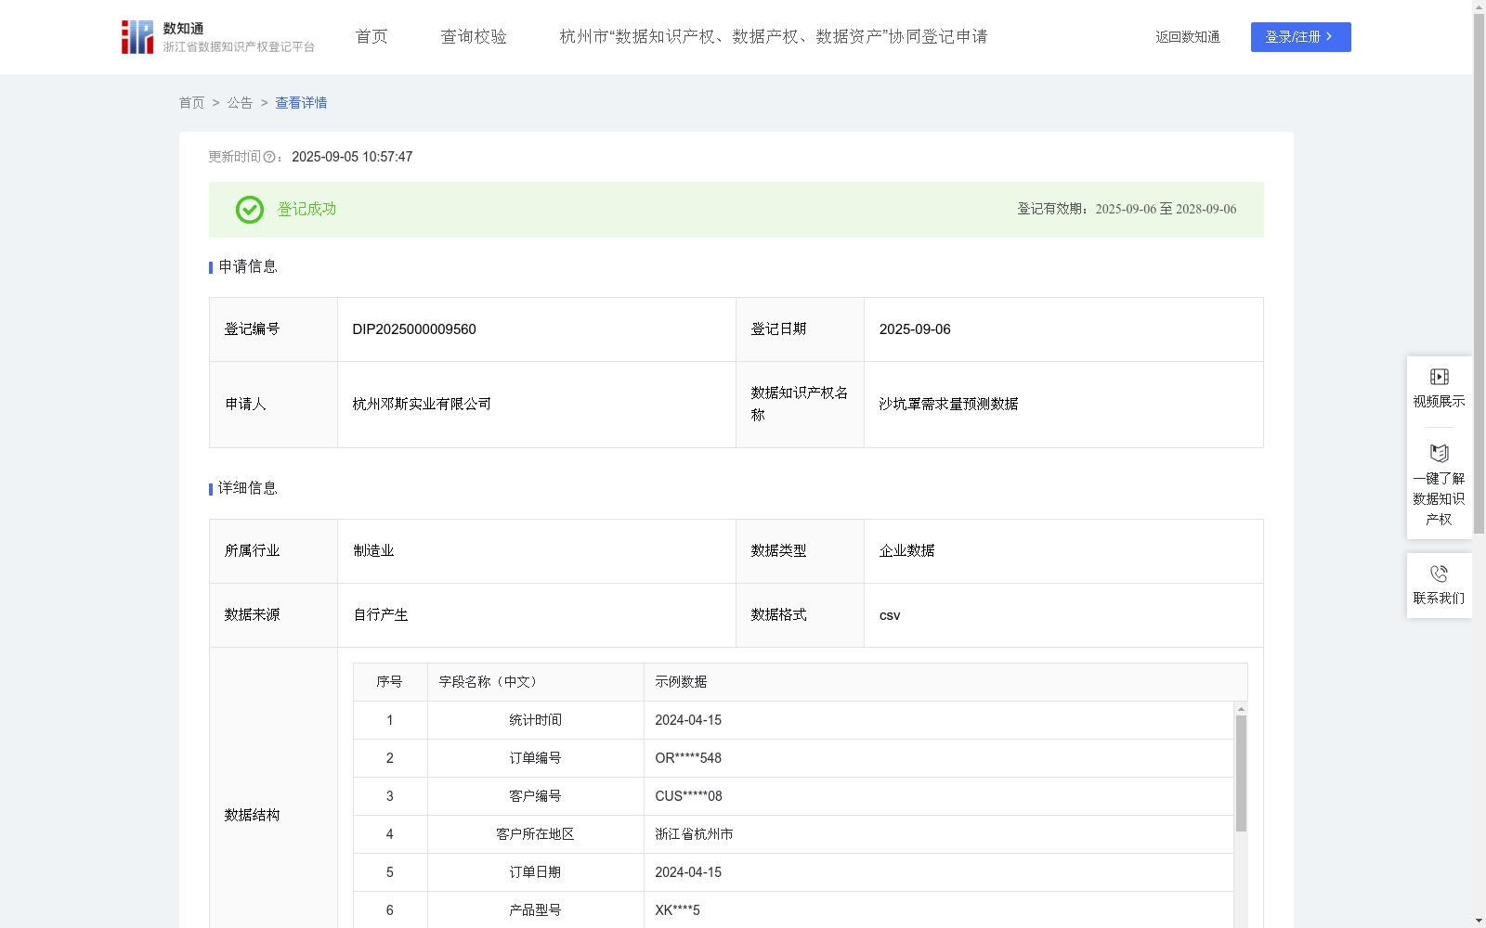Select registration number DIP2025000009560 text
This screenshot has height=928, width=1486.
[412, 329]
